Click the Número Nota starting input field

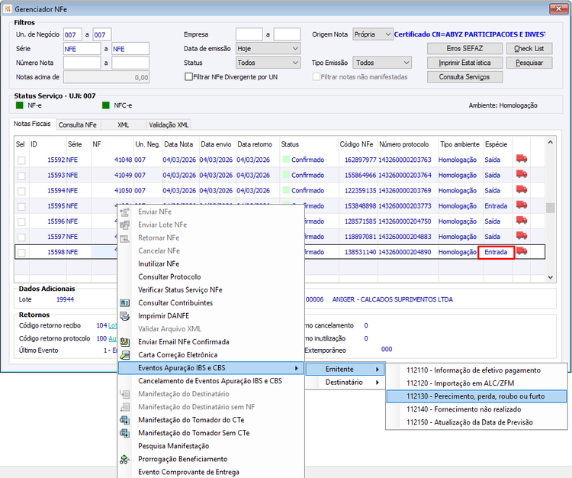coord(82,63)
